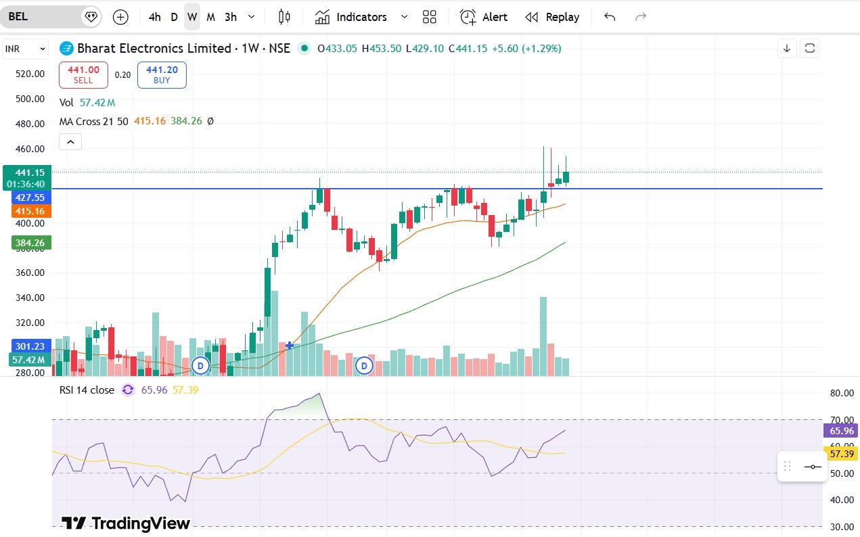The height and width of the screenshot is (537, 860).
Task: Create an Alert
Action: click(484, 17)
